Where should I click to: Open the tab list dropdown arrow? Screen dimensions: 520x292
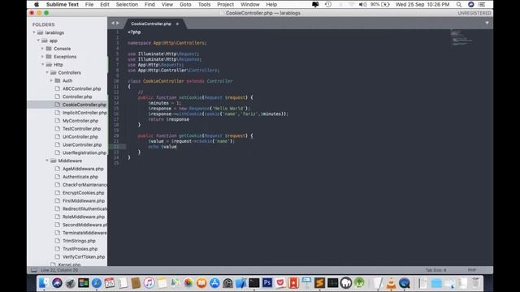[x=487, y=24]
